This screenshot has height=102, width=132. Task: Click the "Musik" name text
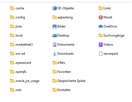[108, 17]
